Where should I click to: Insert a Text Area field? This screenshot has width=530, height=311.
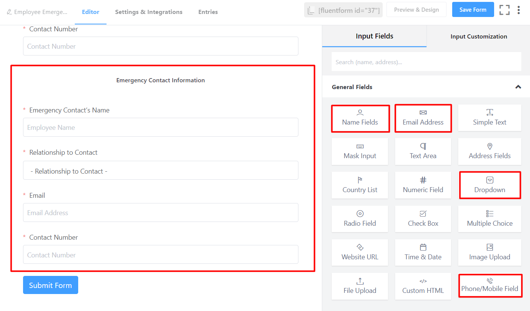423,152
